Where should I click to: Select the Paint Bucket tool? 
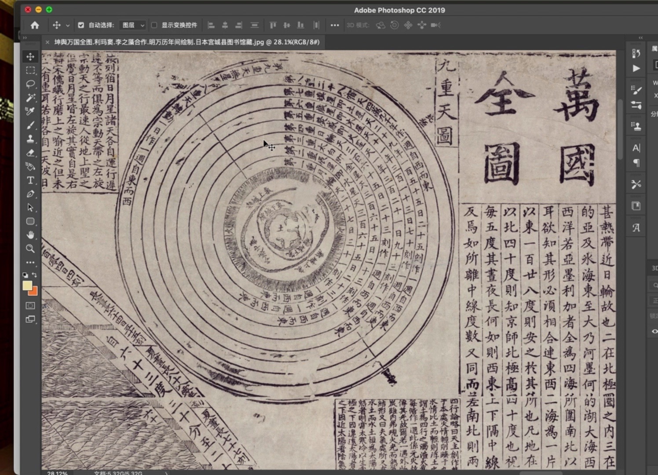pos(30,167)
